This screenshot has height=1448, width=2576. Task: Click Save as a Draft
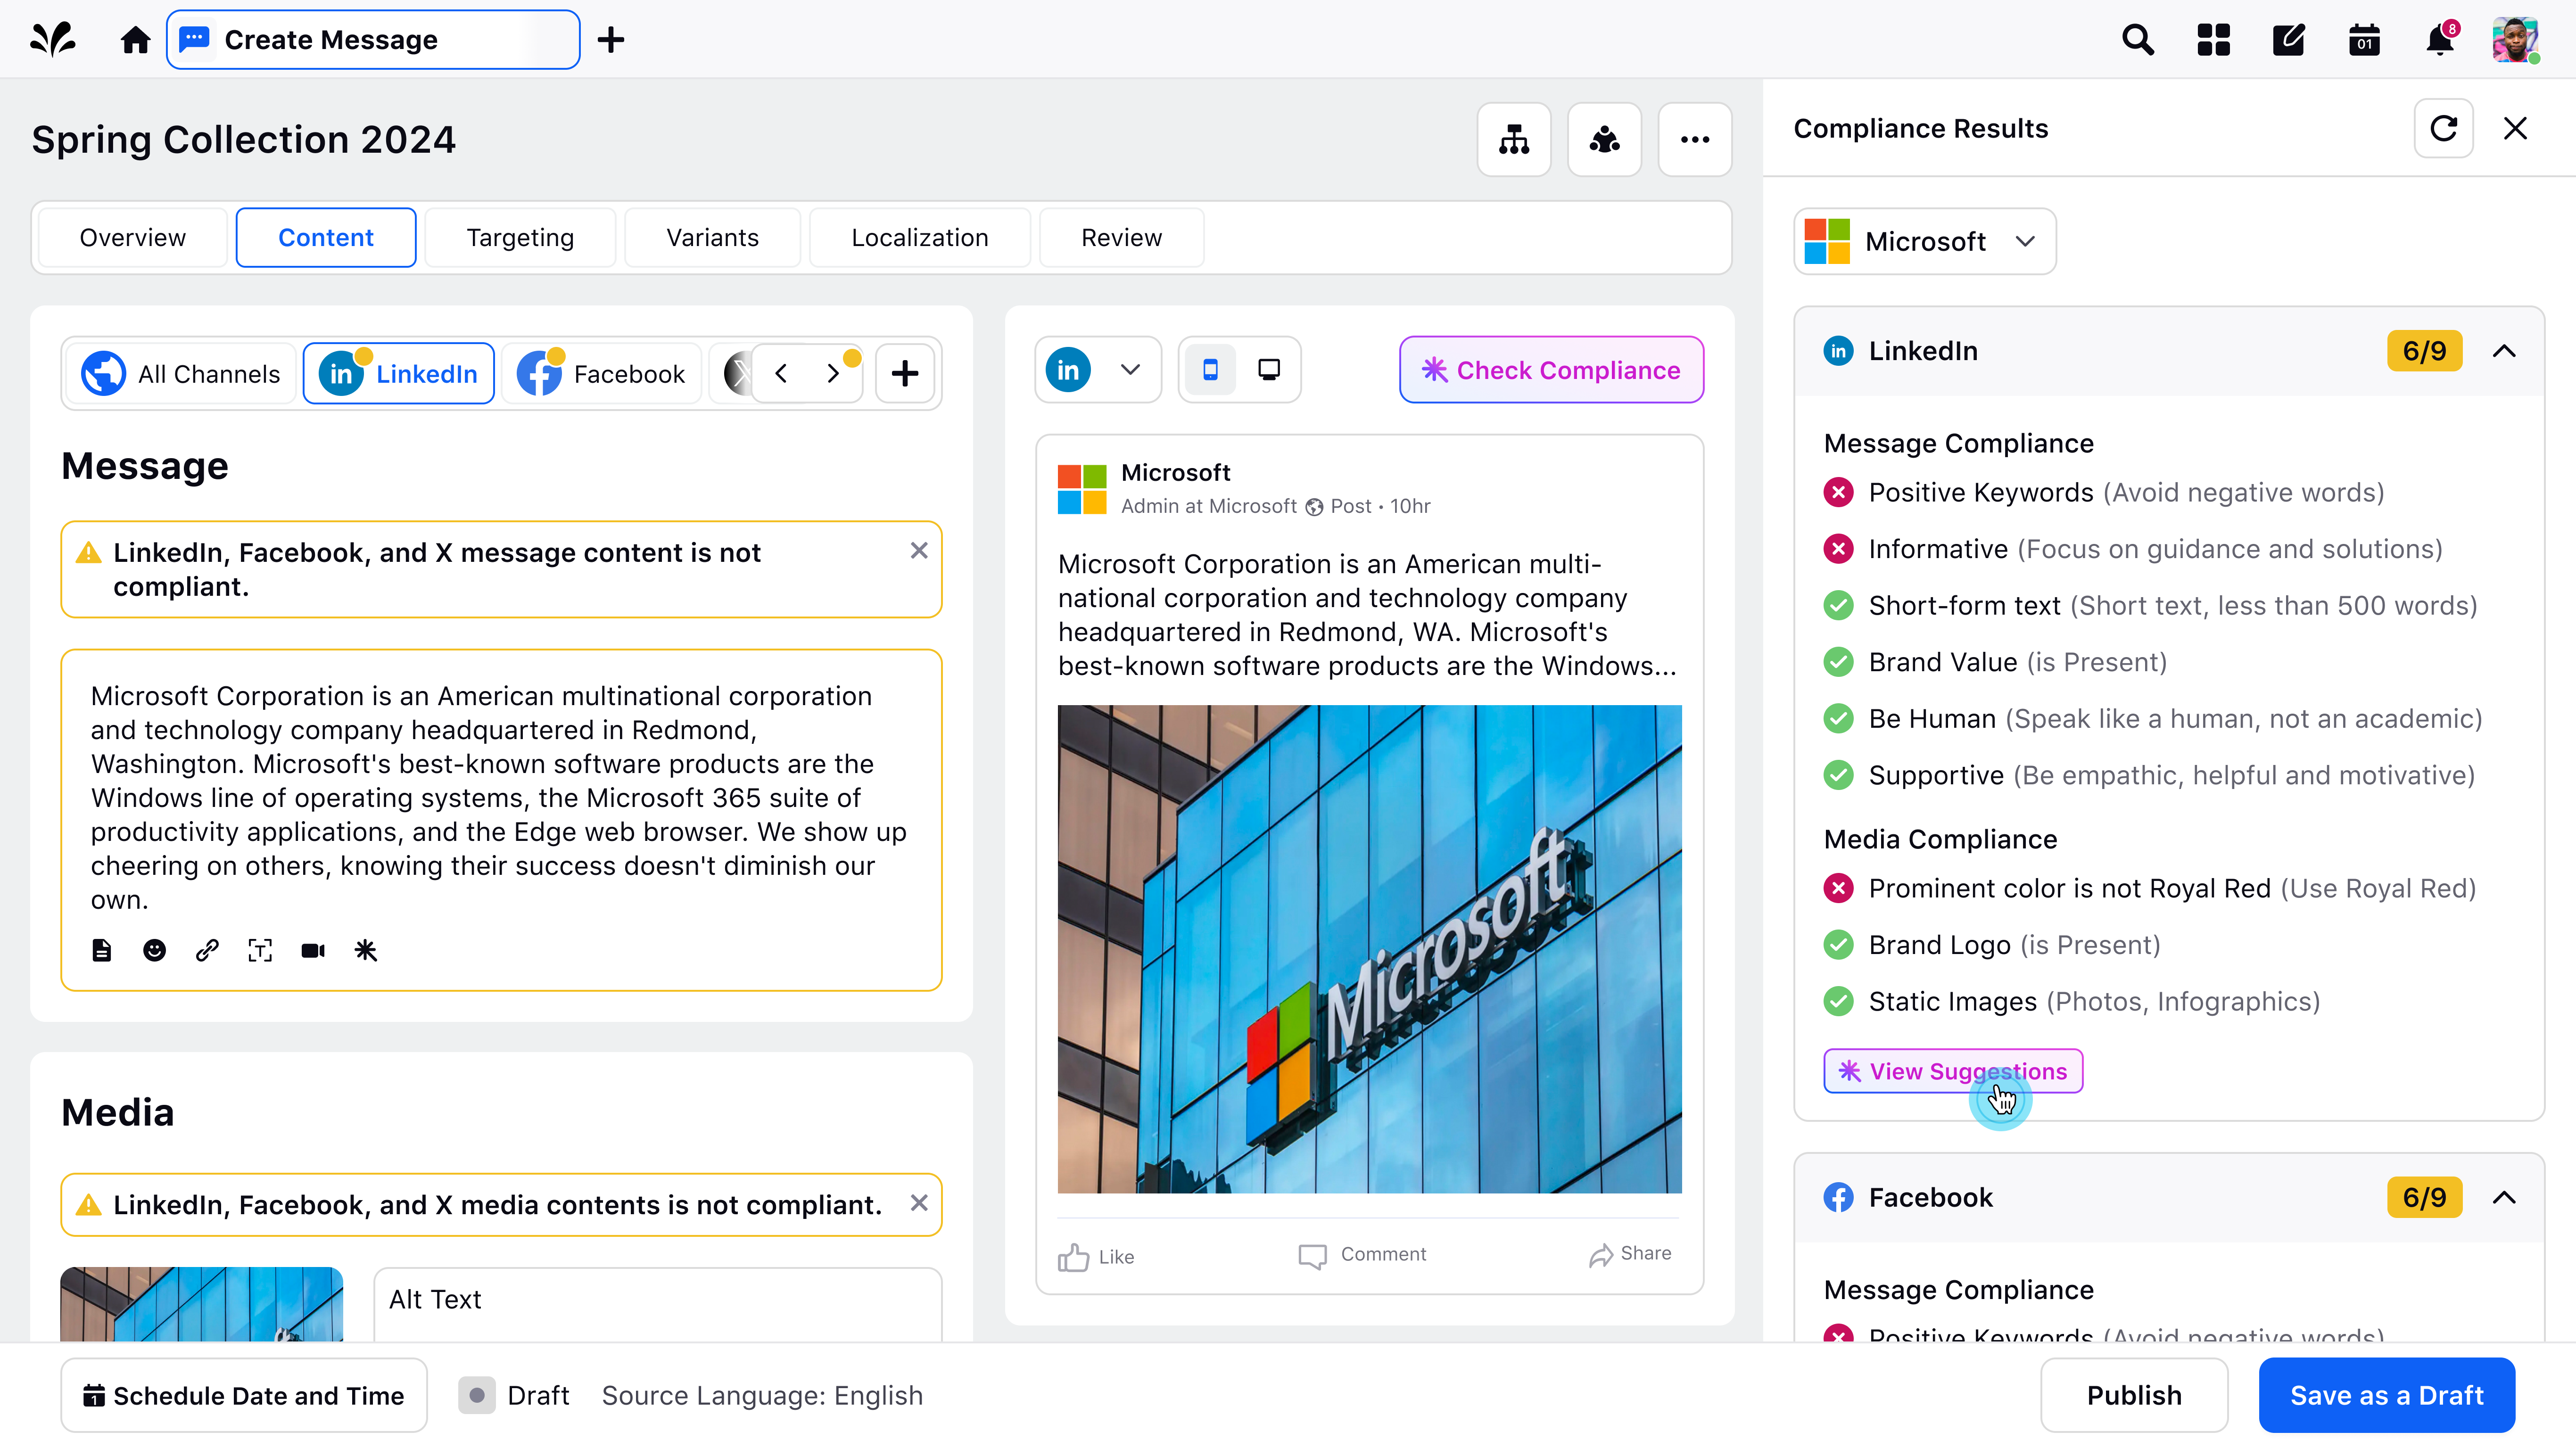click(2386, 1395)
